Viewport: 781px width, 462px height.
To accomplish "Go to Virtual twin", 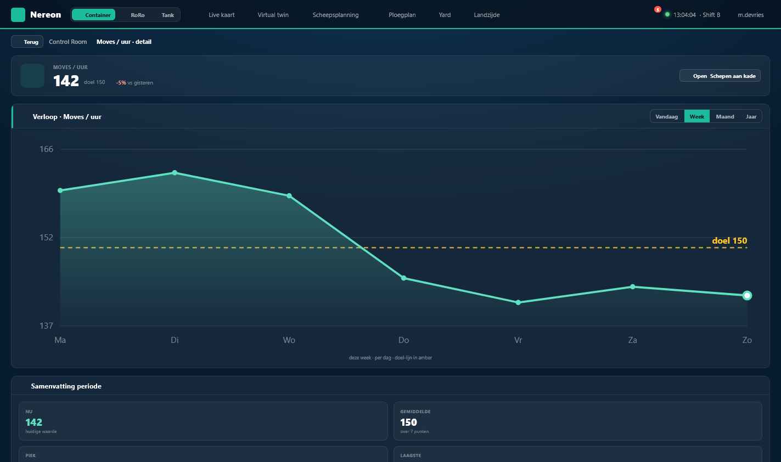I will (273, 15).
